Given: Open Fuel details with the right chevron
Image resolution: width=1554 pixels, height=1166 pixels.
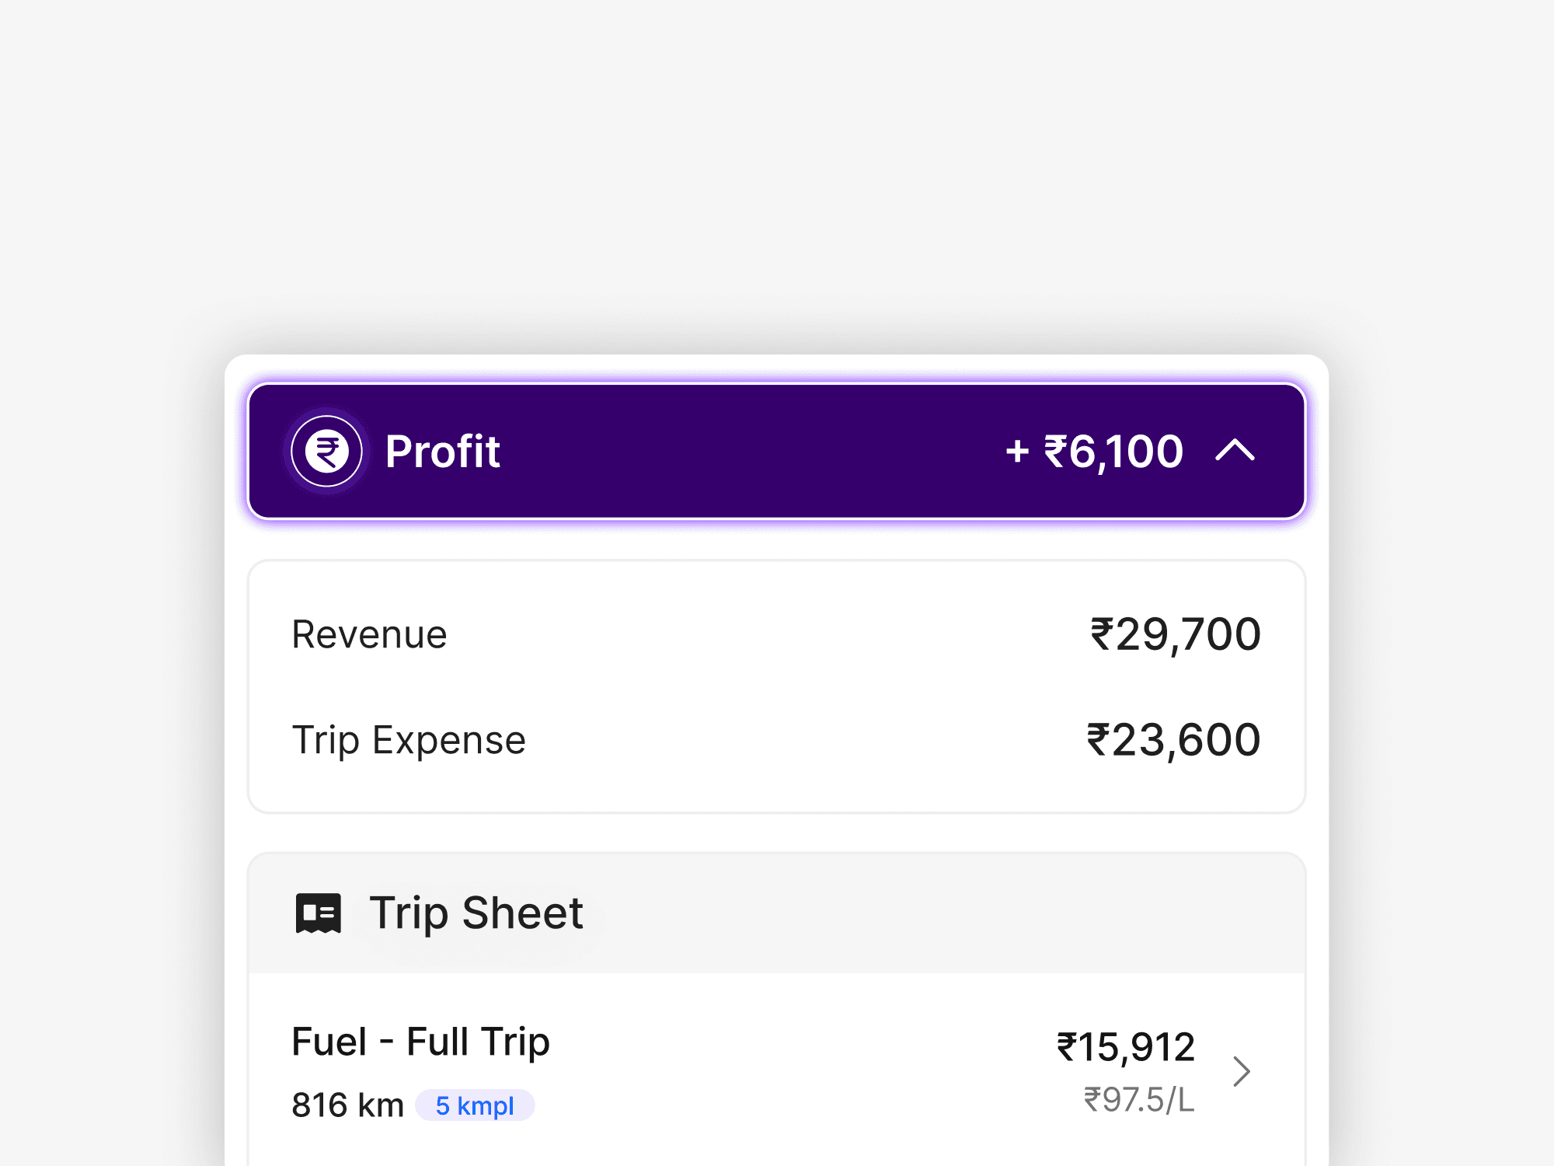Looking at the screenshot, I should click(1242, 1071).
